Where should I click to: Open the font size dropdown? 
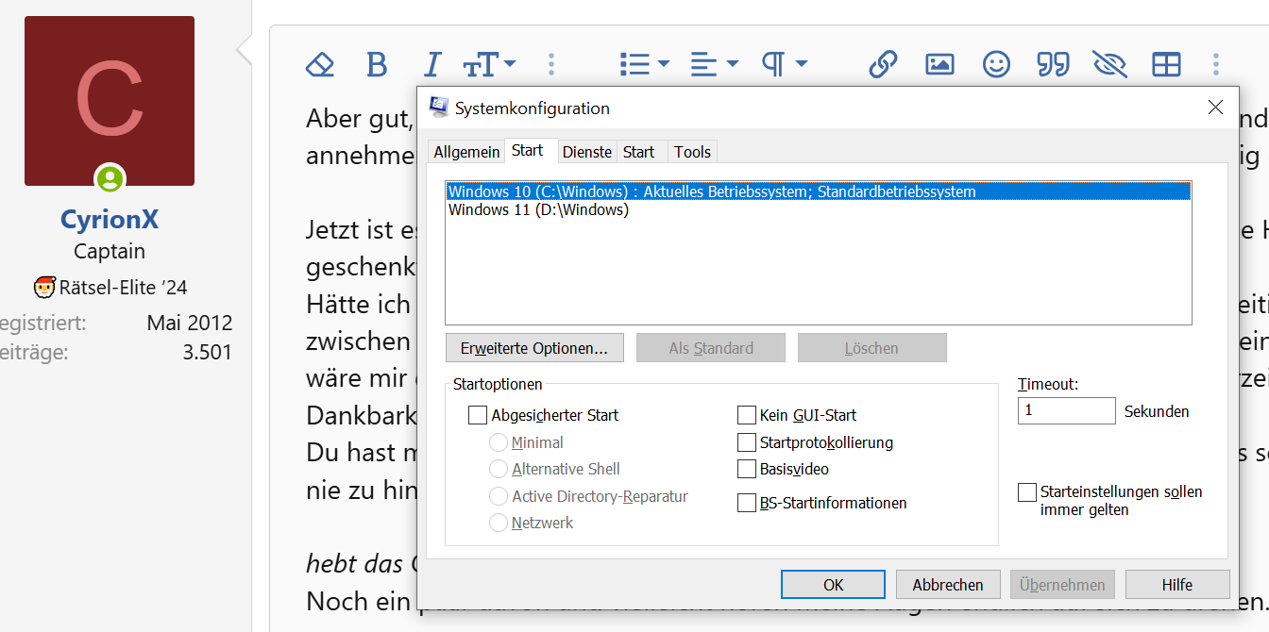(x=489, y=64)
